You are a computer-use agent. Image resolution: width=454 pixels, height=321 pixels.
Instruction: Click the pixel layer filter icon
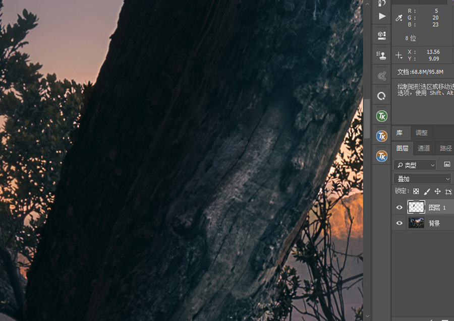pyautogui.click(x=447, y=165)
